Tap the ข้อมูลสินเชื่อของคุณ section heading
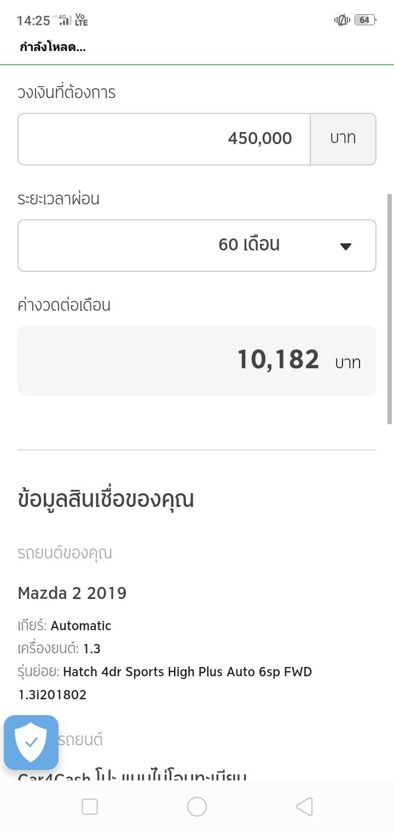The width and height of the screenshot is (394, 833). click(106, 499)
